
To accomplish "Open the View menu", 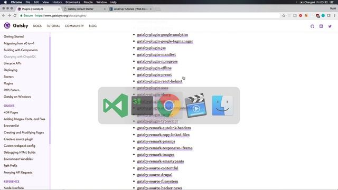I will [x=45, y=2].
